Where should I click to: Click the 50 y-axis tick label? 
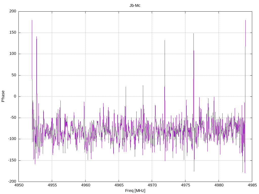14,75
